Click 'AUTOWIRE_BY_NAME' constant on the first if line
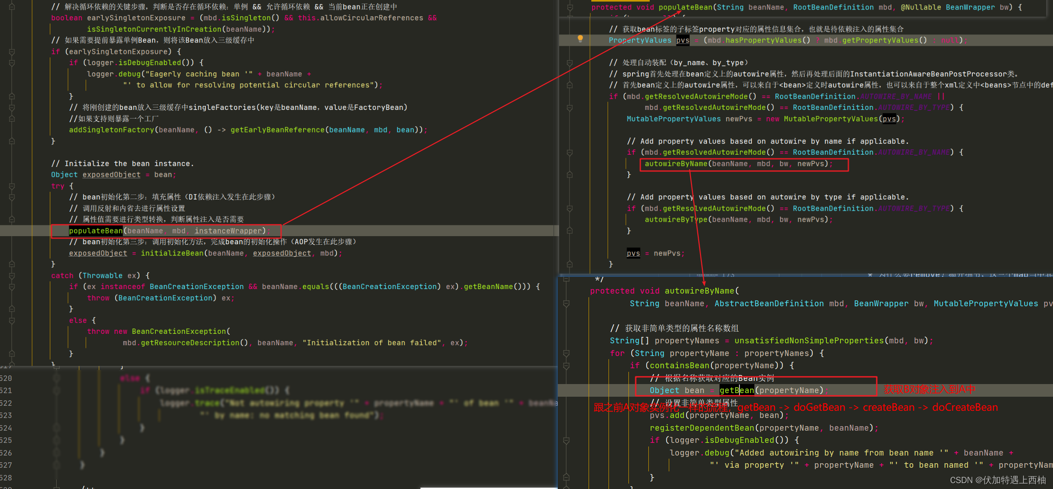This screenshot has height=489, width=1053. coord(896,96)
